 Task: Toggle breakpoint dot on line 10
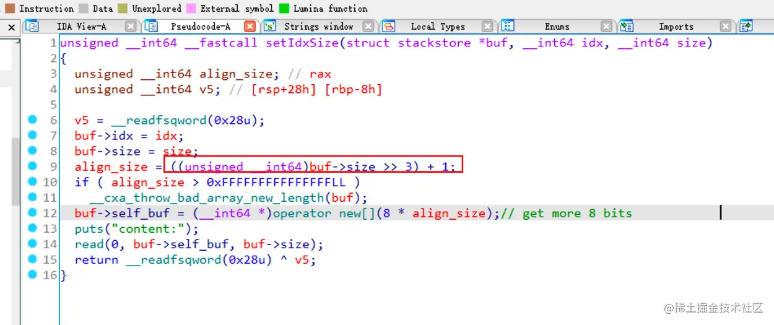click(32, 182)
